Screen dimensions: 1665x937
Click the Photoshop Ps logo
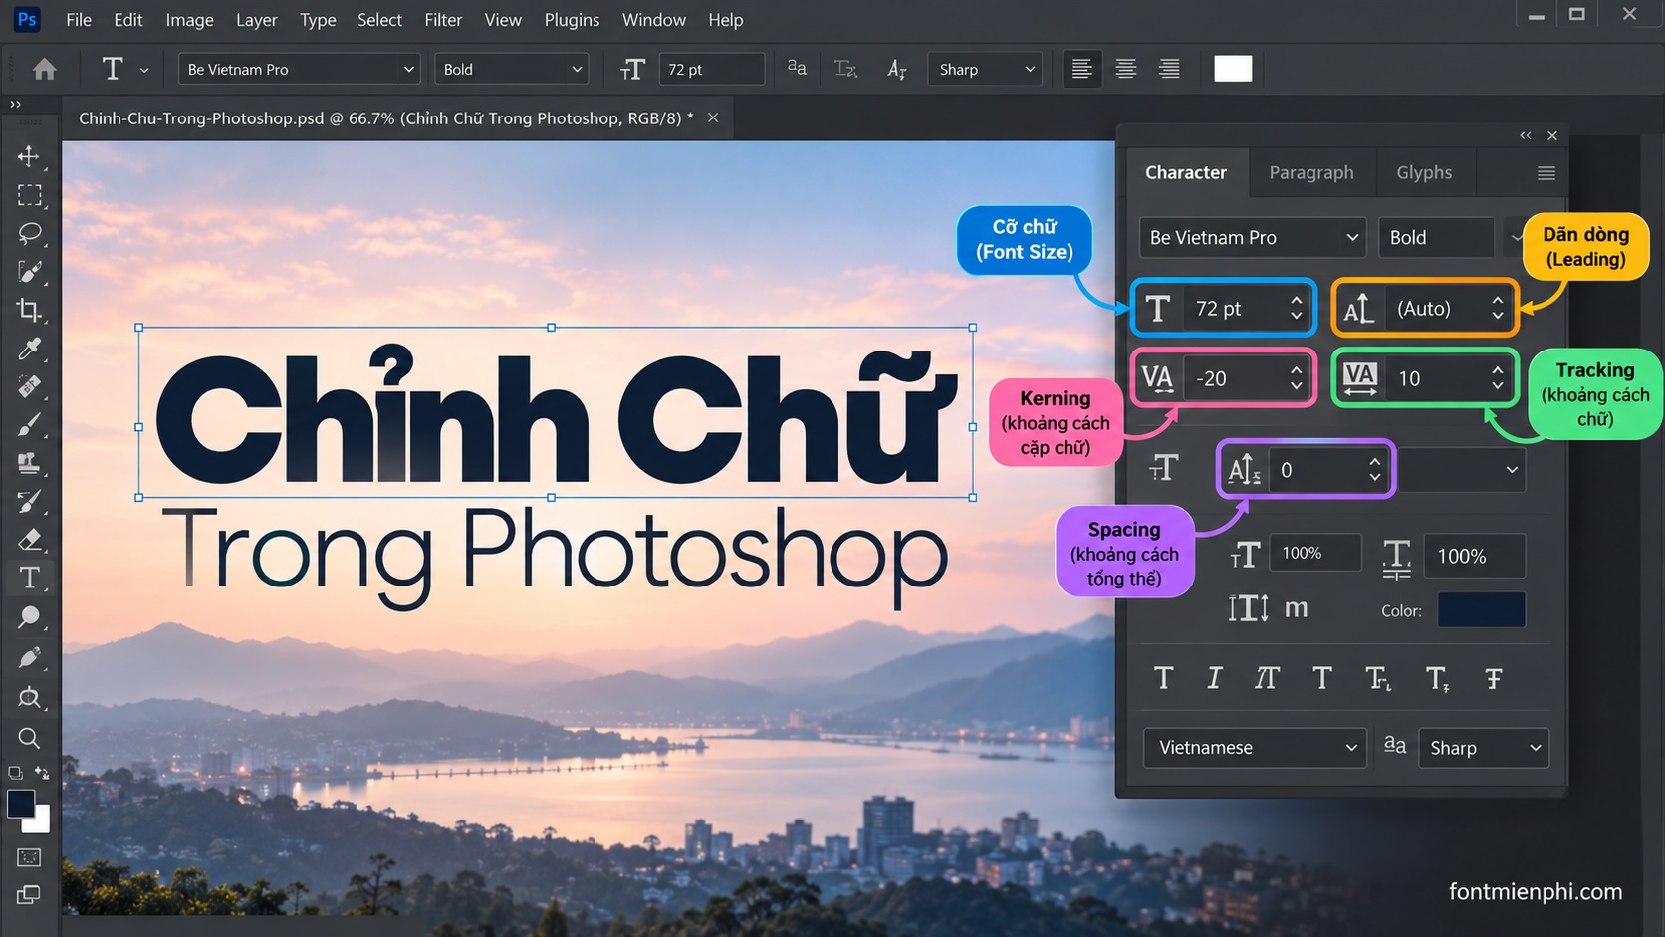point(27,19)
